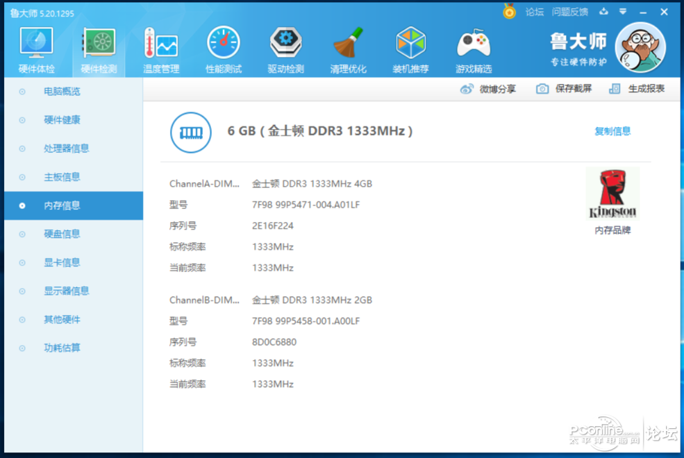Click model 7F98 99P5458-001.A00LF
Image resolution: width=684 pixels, height=458 pixels.
(x=306, y=321)
